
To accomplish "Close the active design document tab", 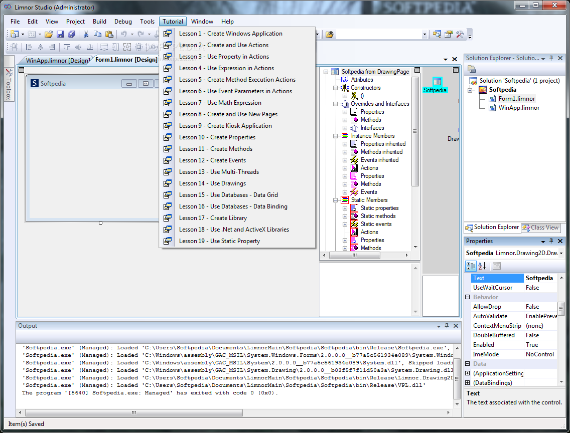I will (455, 59).
